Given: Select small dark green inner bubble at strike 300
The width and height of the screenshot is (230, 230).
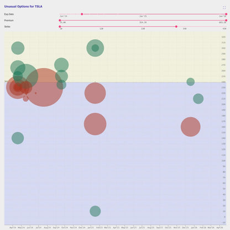Looking at the screenshot, I should click(95, 48).
